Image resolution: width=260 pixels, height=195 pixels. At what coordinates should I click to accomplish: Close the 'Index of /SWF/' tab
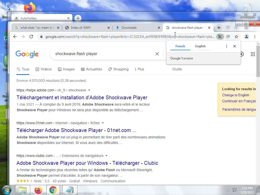click(109, 28)
